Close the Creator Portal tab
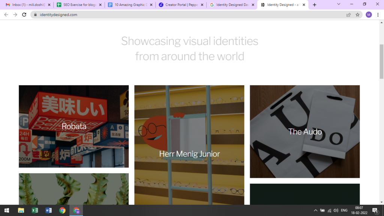Screen dimensions: 384x216 click(x=202, y=5)
